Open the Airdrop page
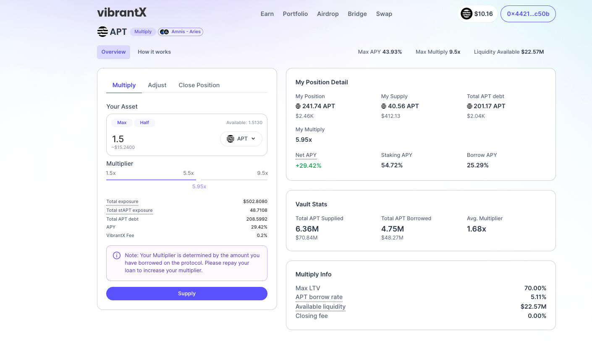Screen dimensions: 592x341 click(328, 14)
